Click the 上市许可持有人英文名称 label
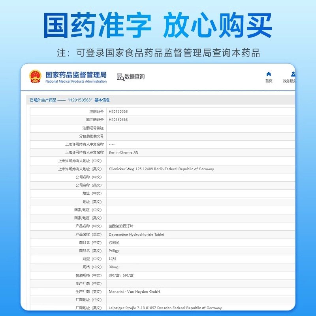This screenshot has height=316, width=316. click(x=84, y=152)
